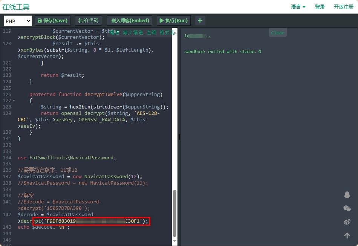Collapse the code fold at line 127

click(14, 101)
